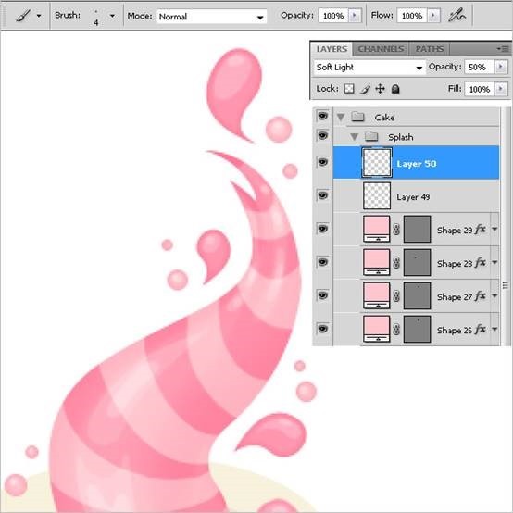This screenshot has width=513, height=513.
Task: Click the Shape 28 vector mask thumbnail
Action: [417, 262]
